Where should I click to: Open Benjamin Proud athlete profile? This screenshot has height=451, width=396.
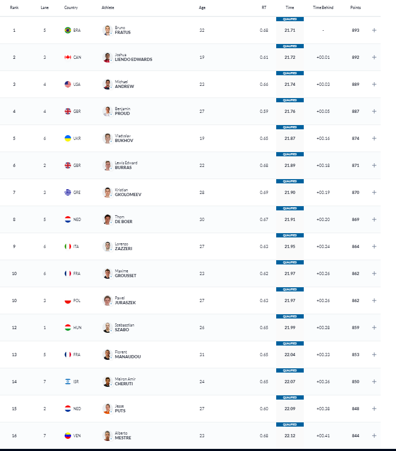coord(122,111)
